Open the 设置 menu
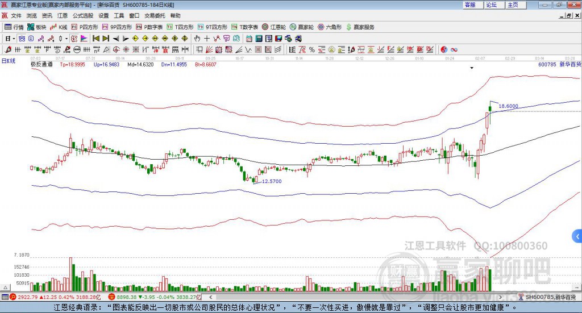Viewport: 582px width, 313px height. pos(103,15)
